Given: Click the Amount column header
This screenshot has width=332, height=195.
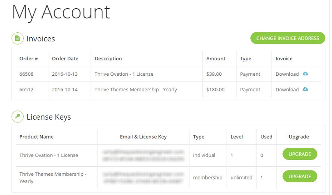Looking at the screenshot, I should [x=216, y=59].
